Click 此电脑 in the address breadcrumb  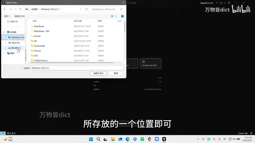[34, 9]
